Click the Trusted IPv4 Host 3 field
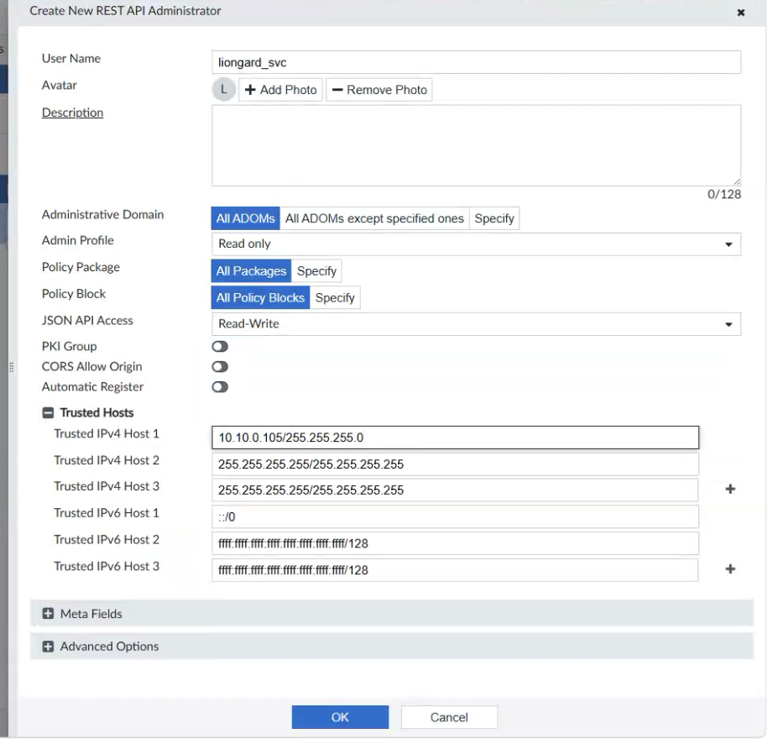The image size is (768, 739). pyautogui.click(x=455, y=490)
